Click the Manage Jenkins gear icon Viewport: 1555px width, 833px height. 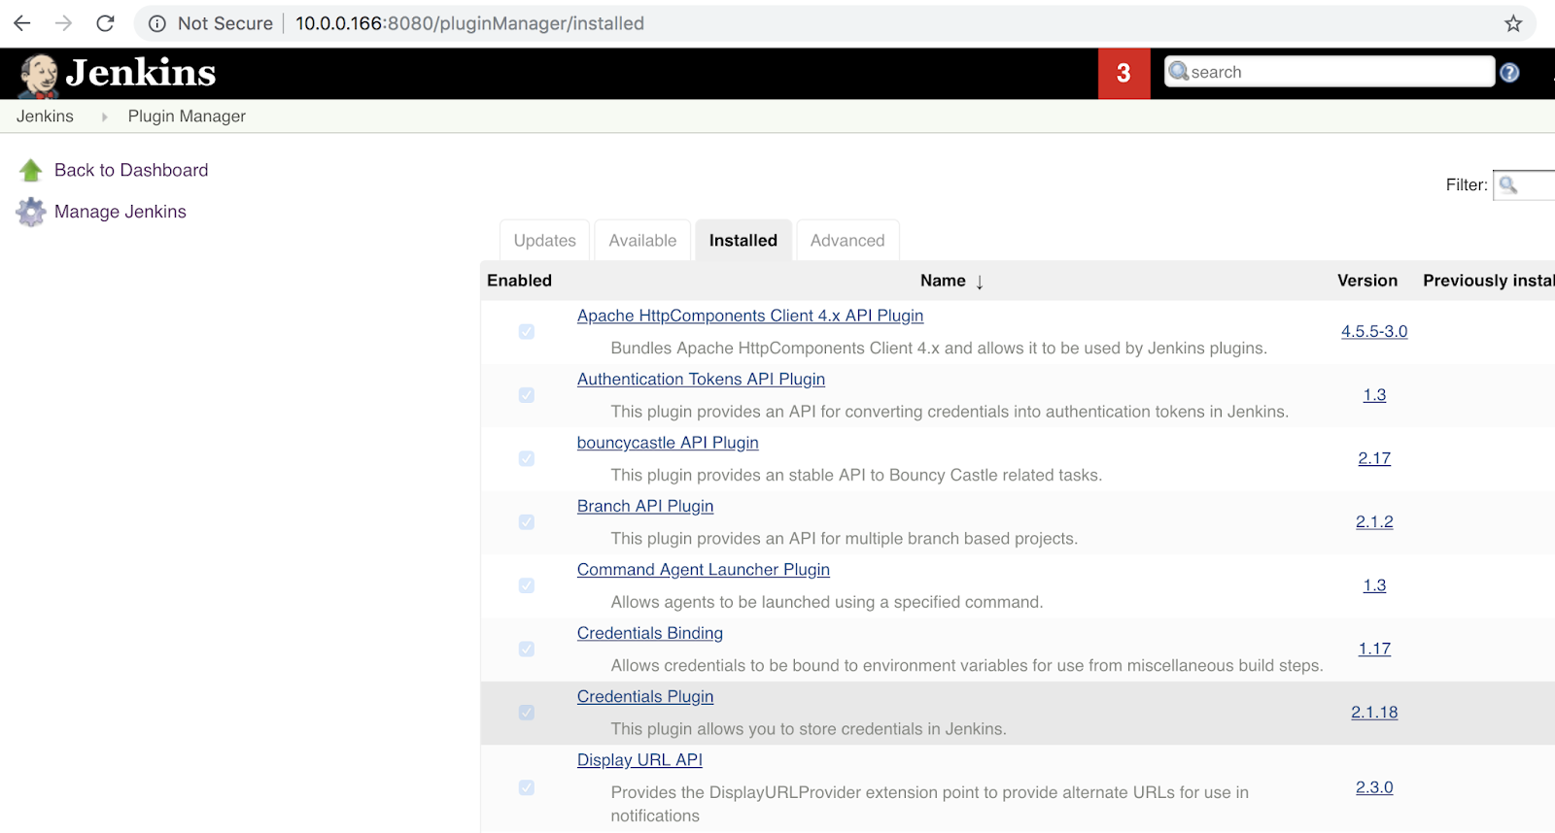pos(31,212)
